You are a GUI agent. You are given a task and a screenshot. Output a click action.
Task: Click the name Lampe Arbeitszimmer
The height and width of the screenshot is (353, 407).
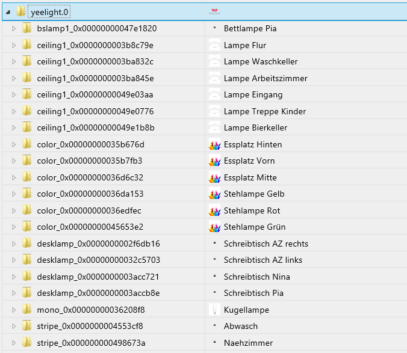[266, 78]
